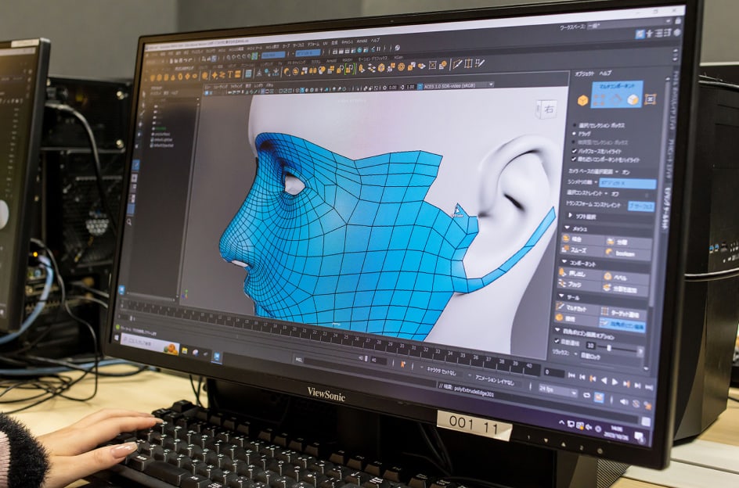Apply スムーズ (Smooth) from Modeling Toolkit
739x488 pixels.
tap(581, 250)
